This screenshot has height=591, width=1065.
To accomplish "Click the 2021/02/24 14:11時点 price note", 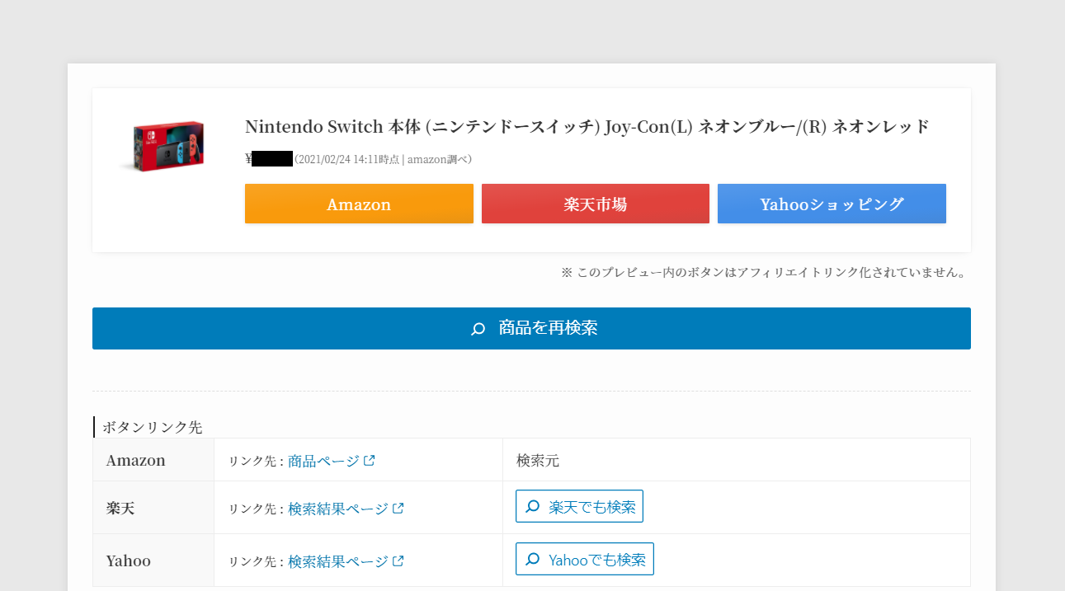I will click(383, 159).
